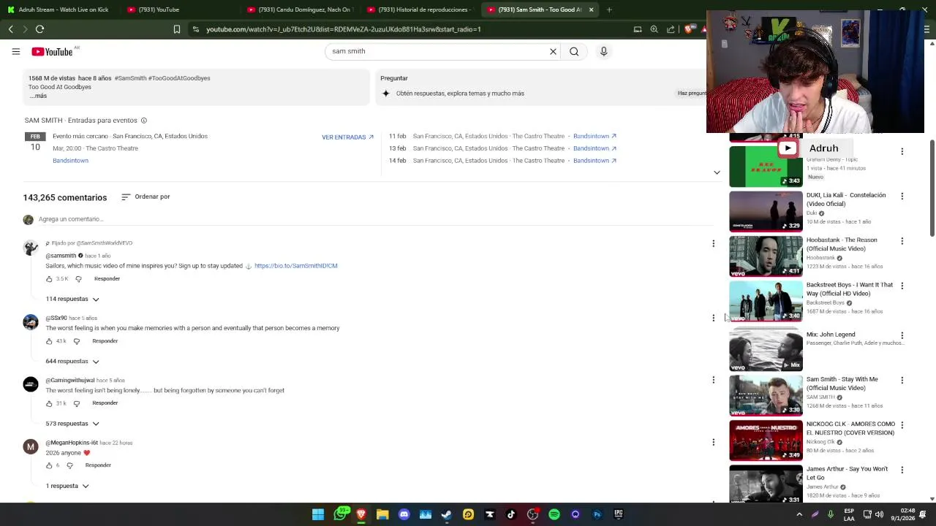
Task: Switch the ESP LAA input language
Action: pos(849,514)
